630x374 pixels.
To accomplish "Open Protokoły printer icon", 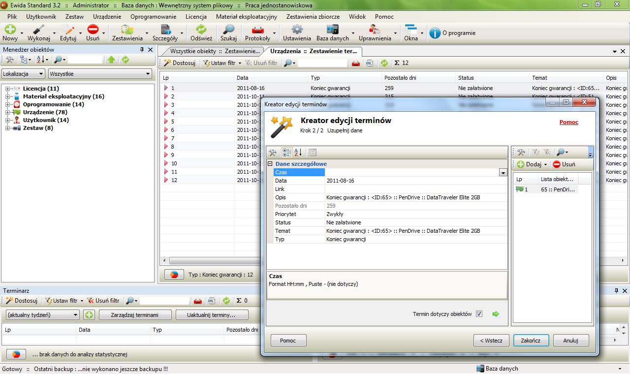I will 257,30.
